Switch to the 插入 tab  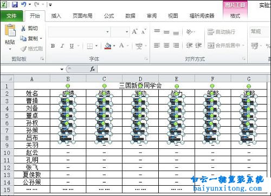coord(56,16)
